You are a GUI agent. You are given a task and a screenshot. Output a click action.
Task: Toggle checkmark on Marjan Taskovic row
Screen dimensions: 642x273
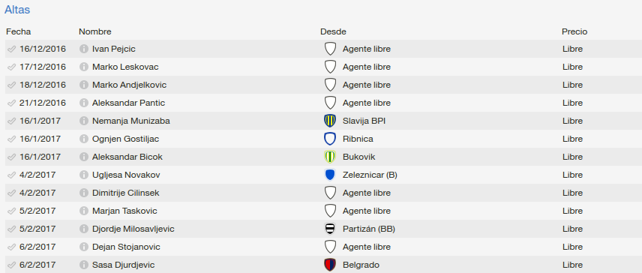pyautogui.click(x=11, y=211)
